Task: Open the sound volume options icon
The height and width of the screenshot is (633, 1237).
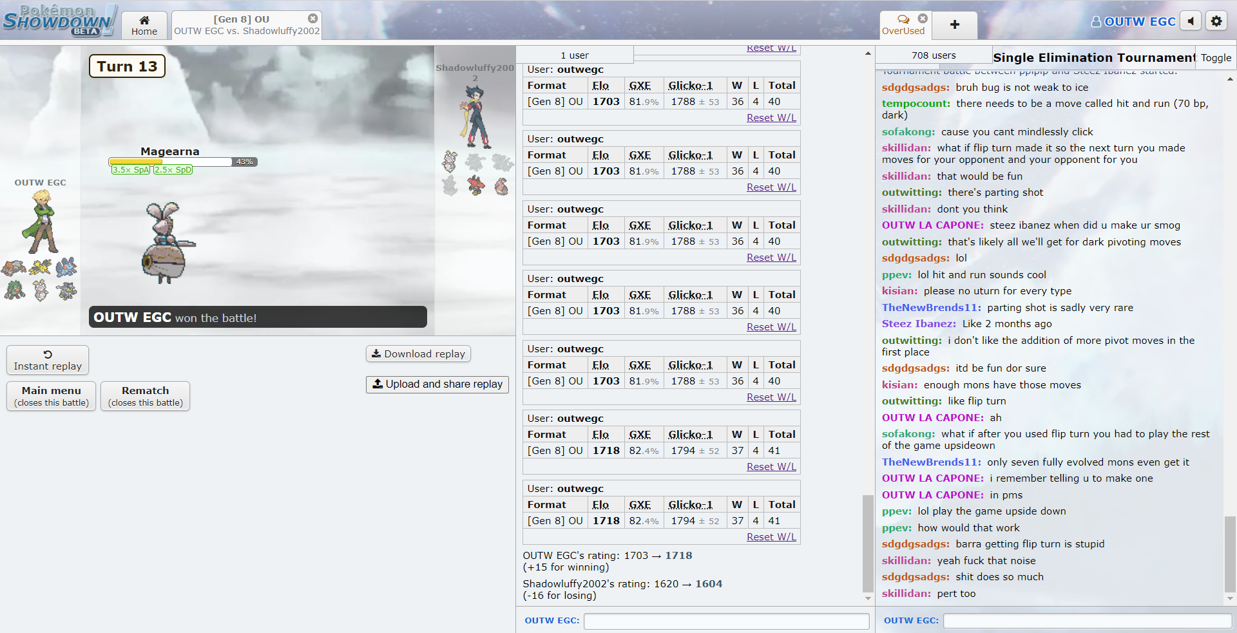Action: pyautogui.click(x=1191, y=21)
